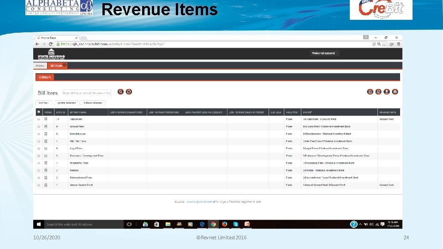Open File Explorer from the taskbar
The height and width of the screenshot is (249, 443).
168,224
